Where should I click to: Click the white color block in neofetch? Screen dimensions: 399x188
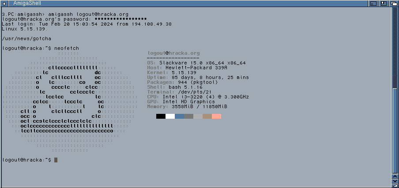coord(170,116)
